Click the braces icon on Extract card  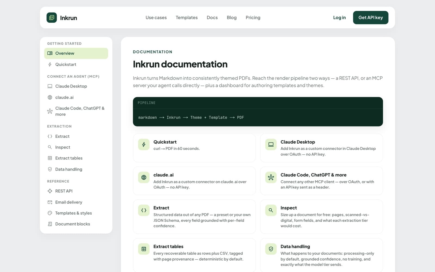tap(144, 210)
